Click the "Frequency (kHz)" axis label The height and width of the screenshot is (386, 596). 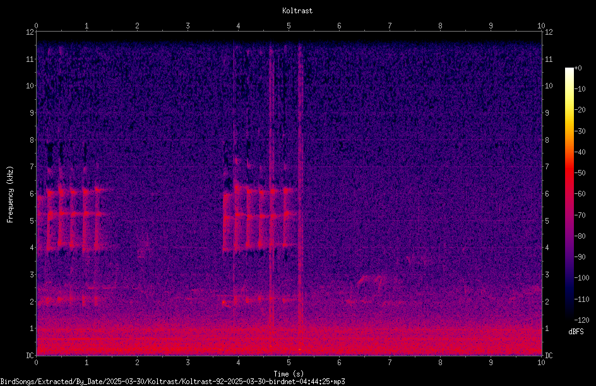[10, 195]
